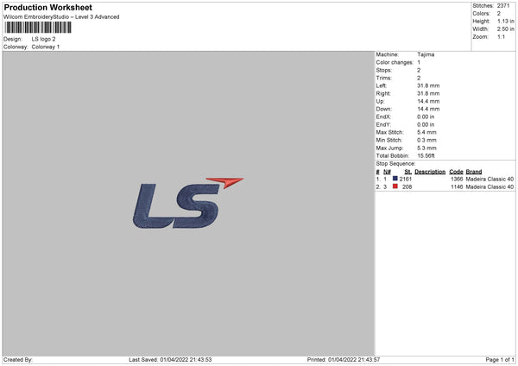
Task: Click 'Madeira Classic 40' in row 1
Action: 490,179
